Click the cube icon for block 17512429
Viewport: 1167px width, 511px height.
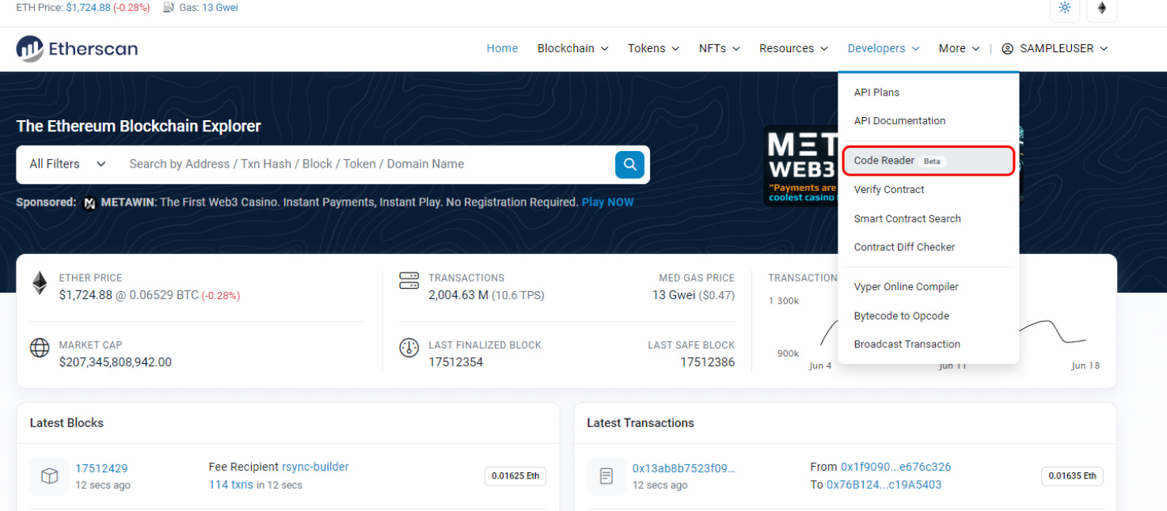50,476
